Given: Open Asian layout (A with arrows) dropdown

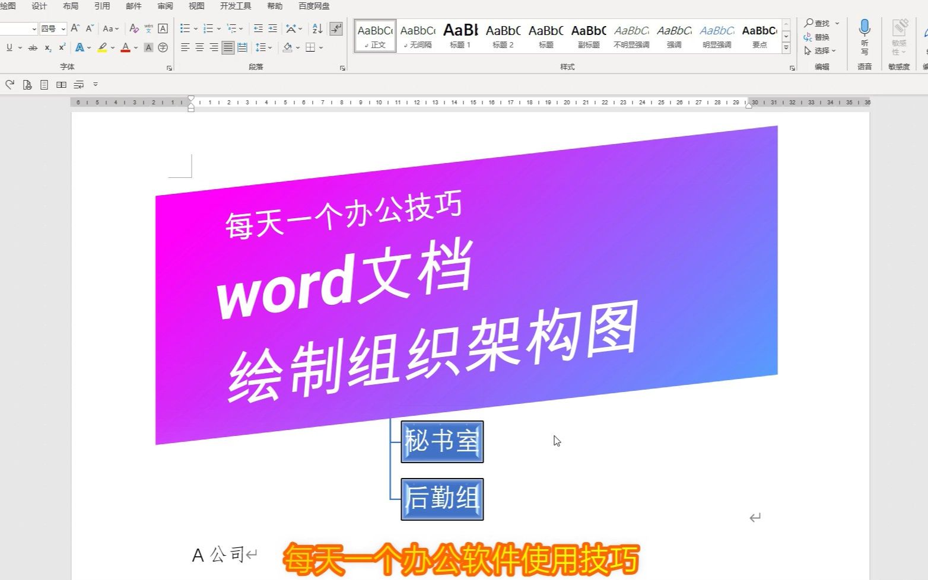Looking at the screenshot, I should click(294, 28).
